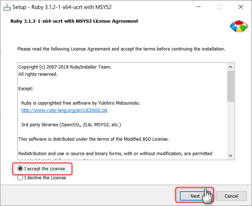Click the license scrollbar down arrow

pyautogui.click(x=230, y=155)
